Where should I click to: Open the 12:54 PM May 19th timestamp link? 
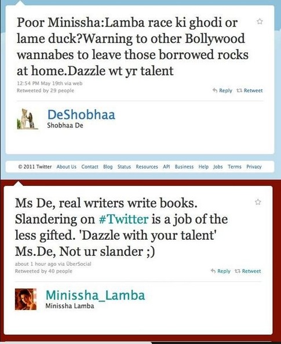(39, 83)
